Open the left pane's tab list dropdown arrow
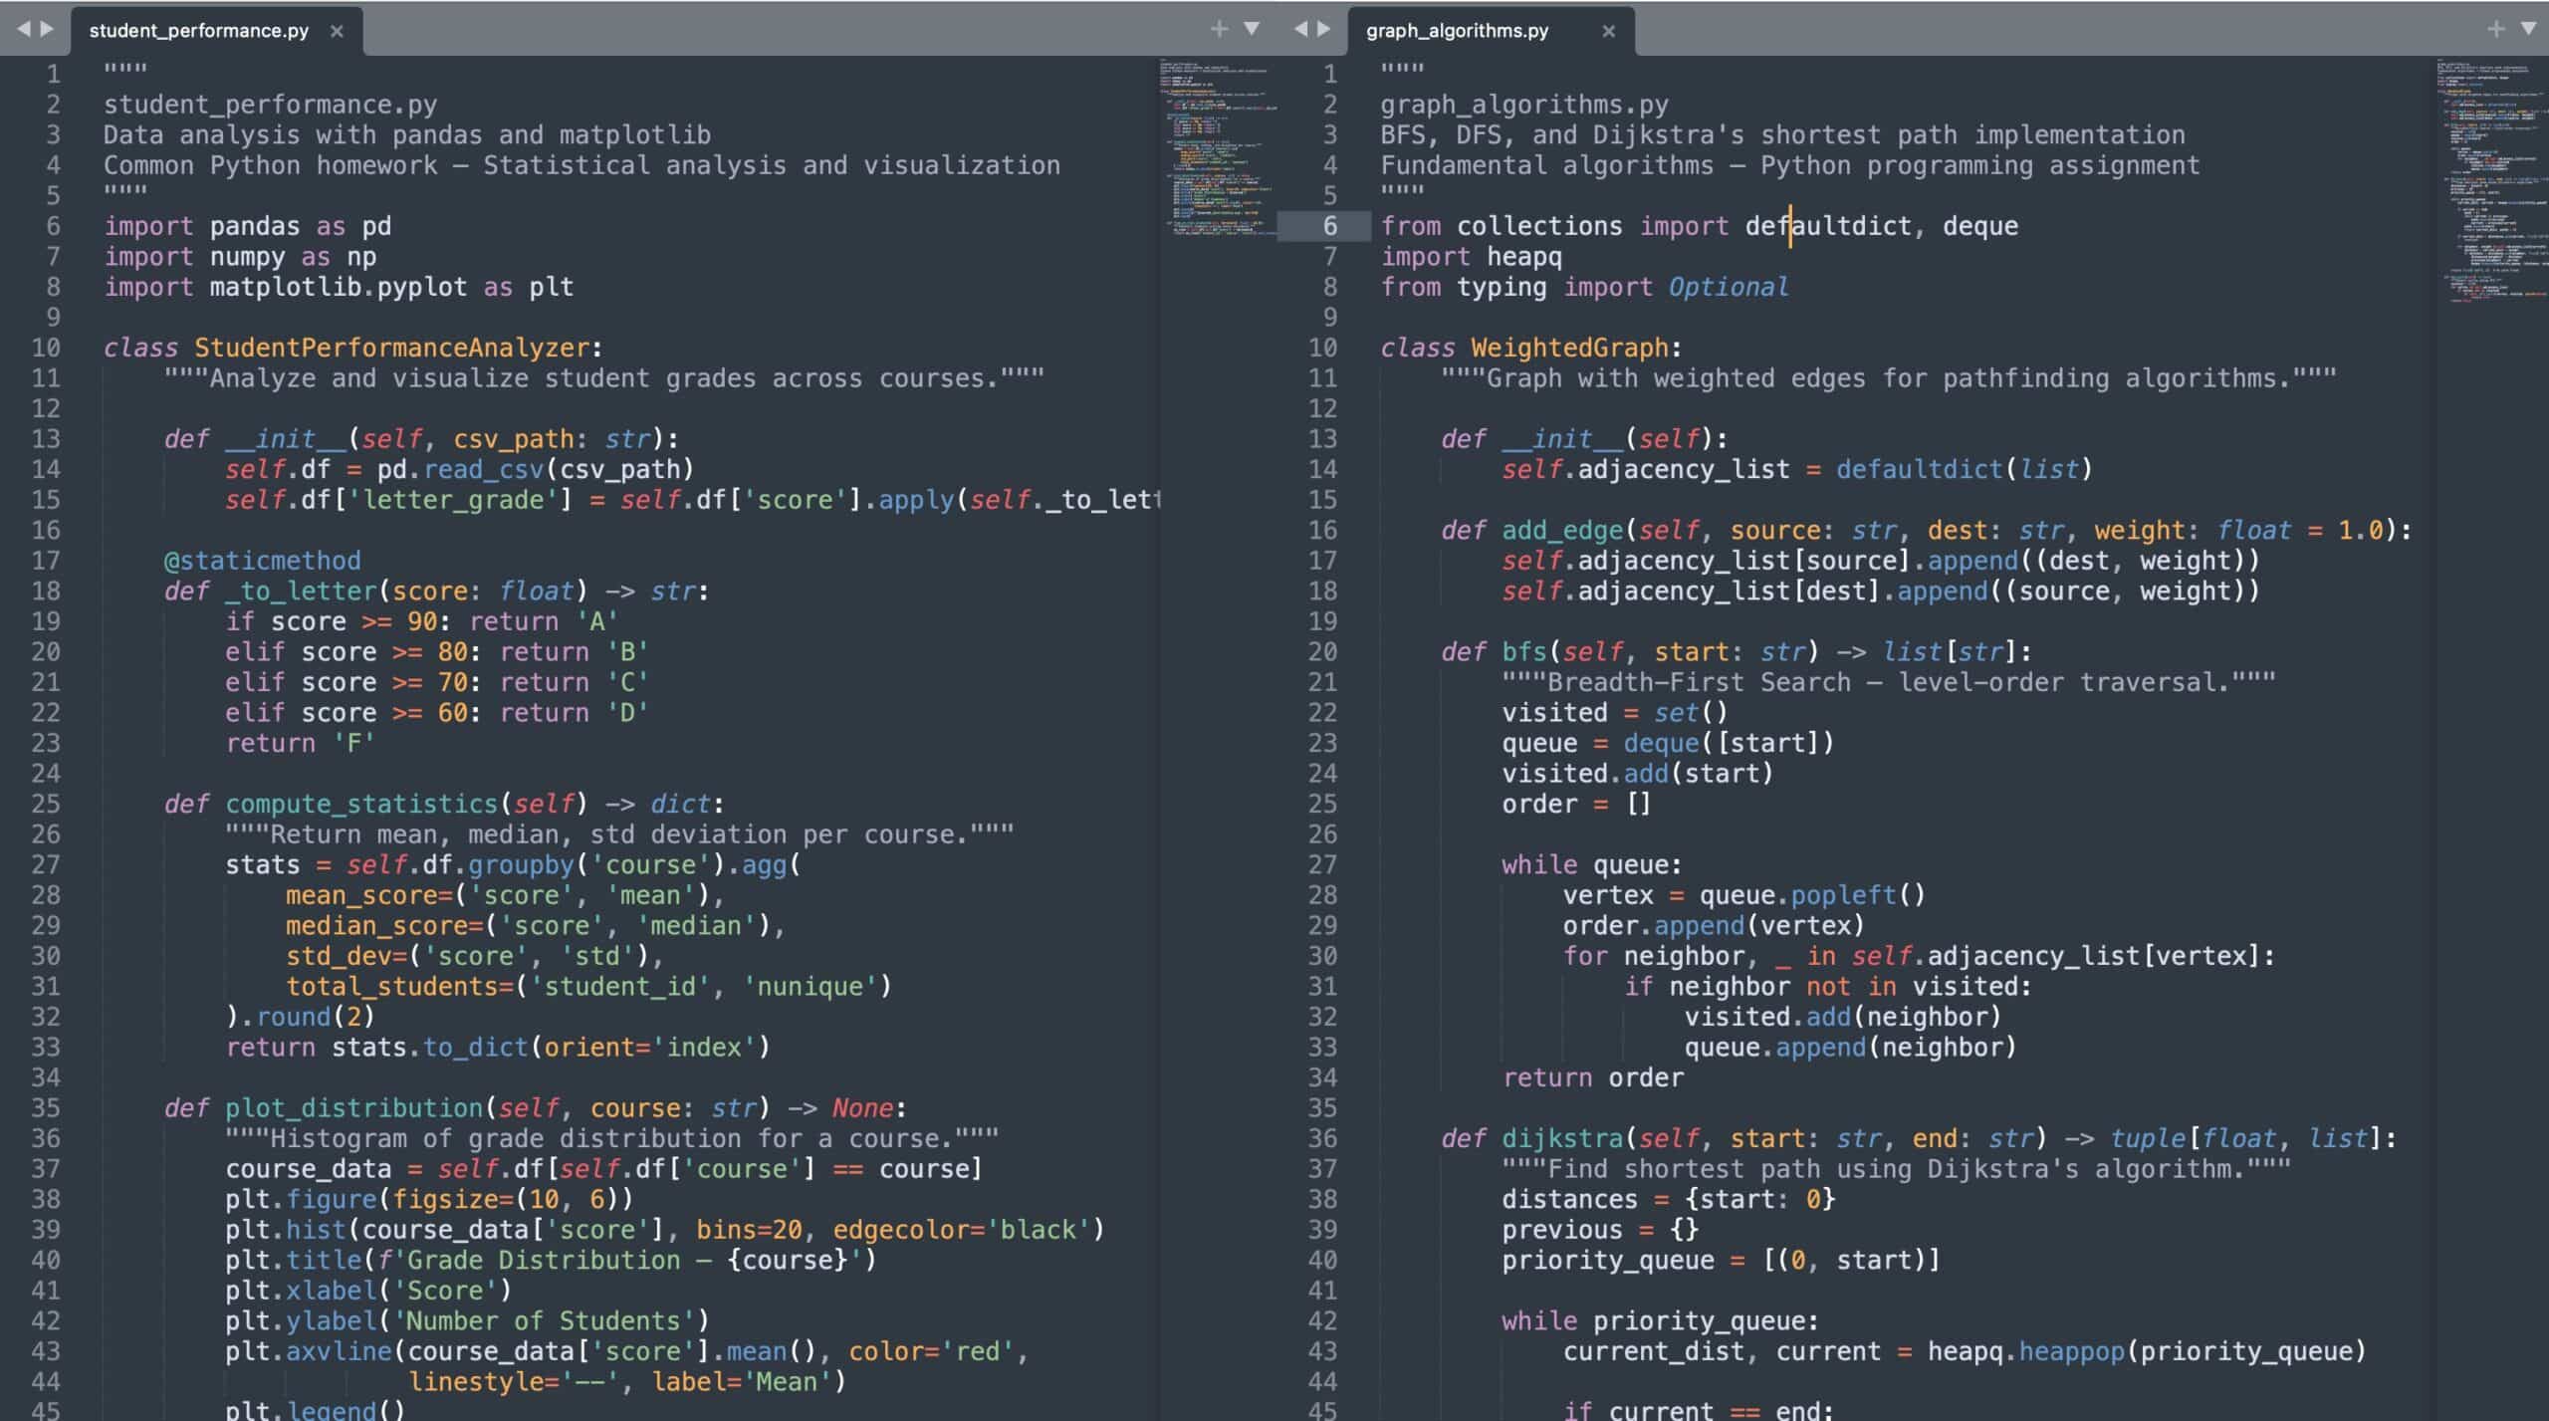 click(x=1252, y=29)
